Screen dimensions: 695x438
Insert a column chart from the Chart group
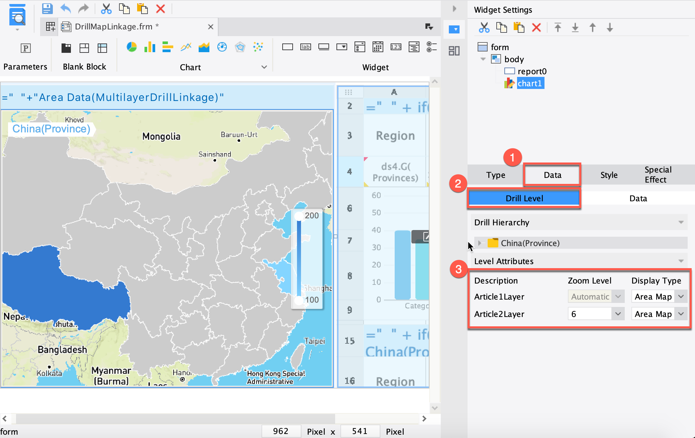point(150,47)
